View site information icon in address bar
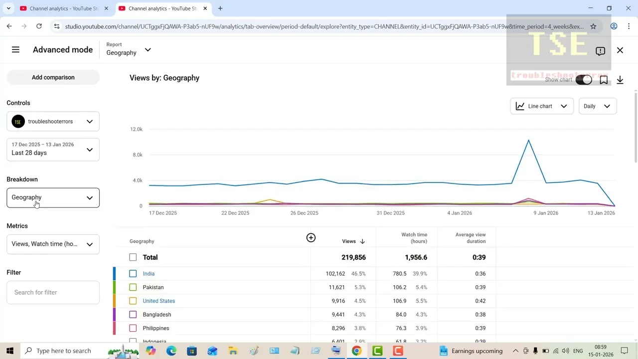 pyautogui.click(x=57, y=26)
